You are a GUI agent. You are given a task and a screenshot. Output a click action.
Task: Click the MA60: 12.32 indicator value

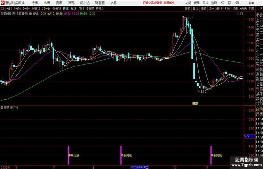pyautogui.click(x=88, y=14)
